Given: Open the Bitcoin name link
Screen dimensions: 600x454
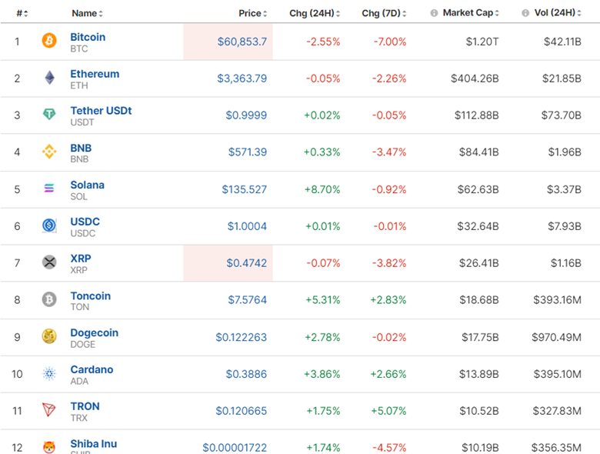Looking at the screenshot, I should tap(88, 37).
